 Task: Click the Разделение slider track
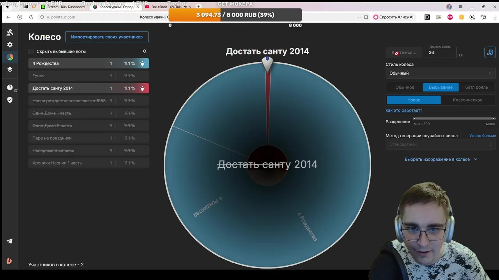coord(454,119)
